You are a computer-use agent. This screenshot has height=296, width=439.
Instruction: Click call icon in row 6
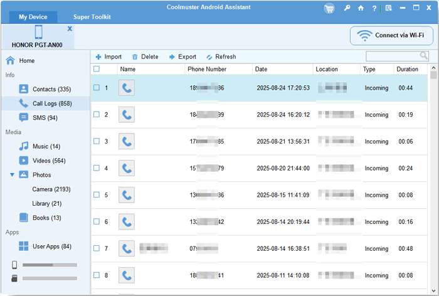[x=127, y=222]
